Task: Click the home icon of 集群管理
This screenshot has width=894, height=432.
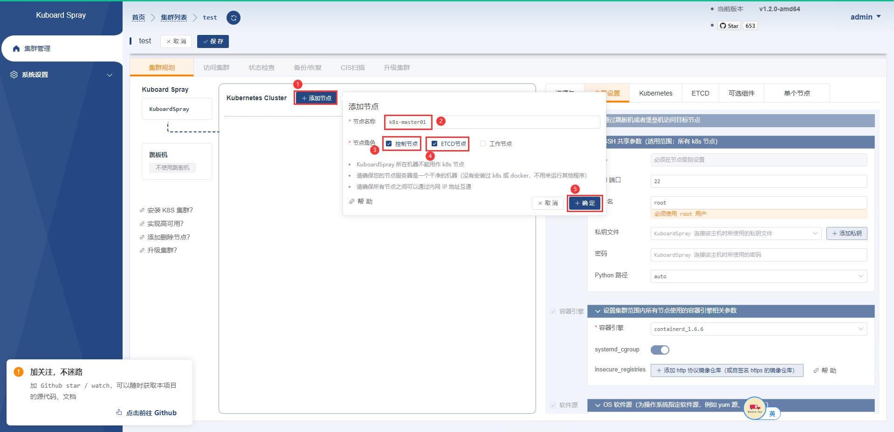Action: click(16, 48)
